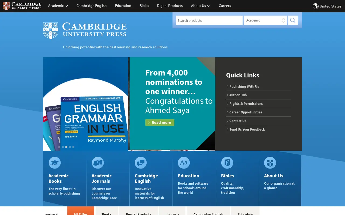Select the Cambridge English featured tab
This screenshot has width=345, height=215.
(208, 211)
